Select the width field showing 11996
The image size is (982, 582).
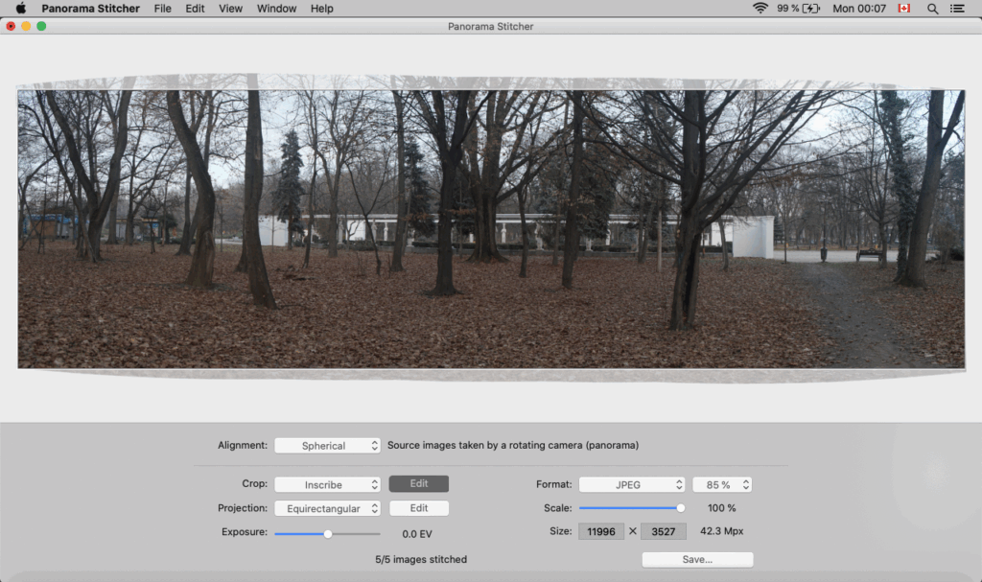click(x=601, y=531)
